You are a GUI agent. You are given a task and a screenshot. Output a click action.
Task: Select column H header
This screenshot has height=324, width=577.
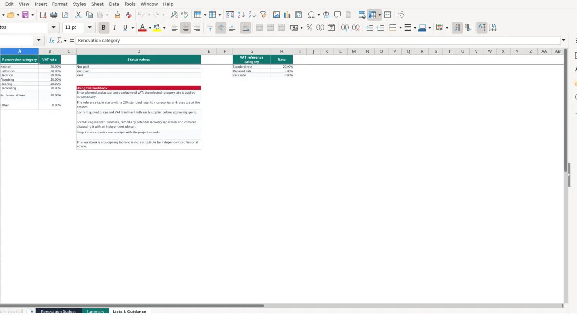(282, 51)
